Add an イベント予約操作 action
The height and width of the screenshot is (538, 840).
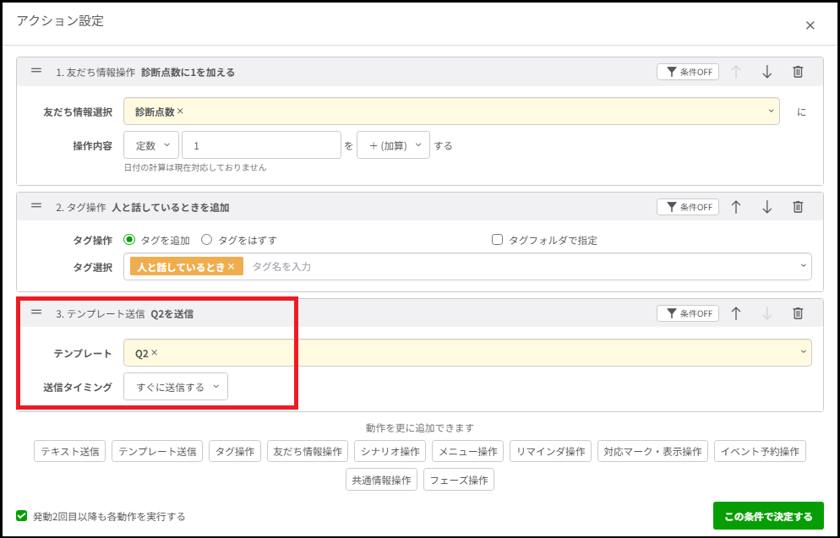pos(760,451)
